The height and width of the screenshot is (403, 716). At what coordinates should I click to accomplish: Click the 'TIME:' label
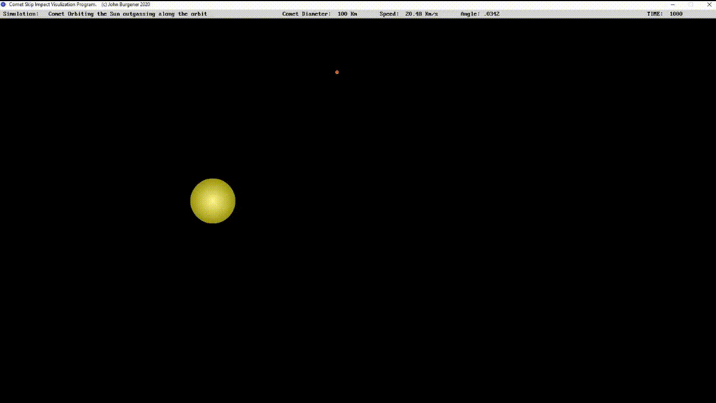pyautogui.click(x=654, y=14)
